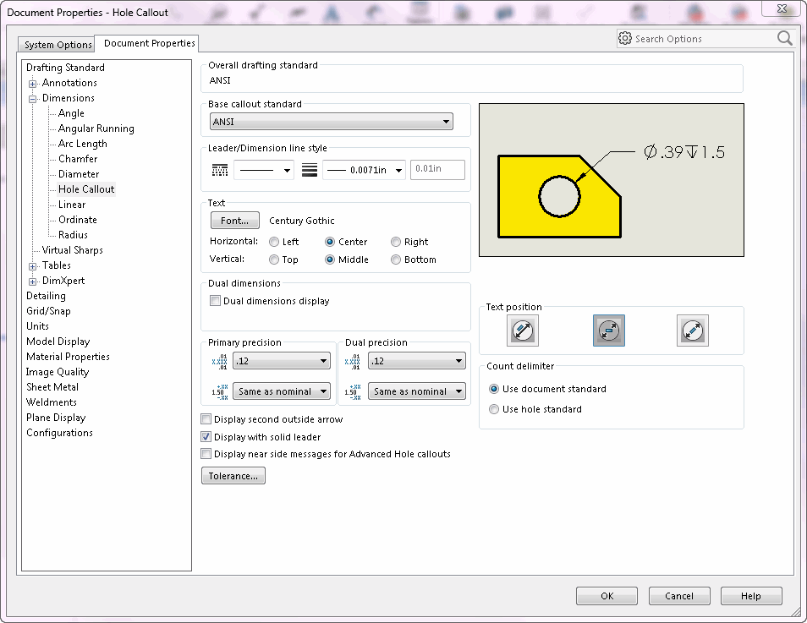The height and width of the screenshot is (623, 807).
Task: Click the primary precision unit icon
Action: (x=220, y=362)
